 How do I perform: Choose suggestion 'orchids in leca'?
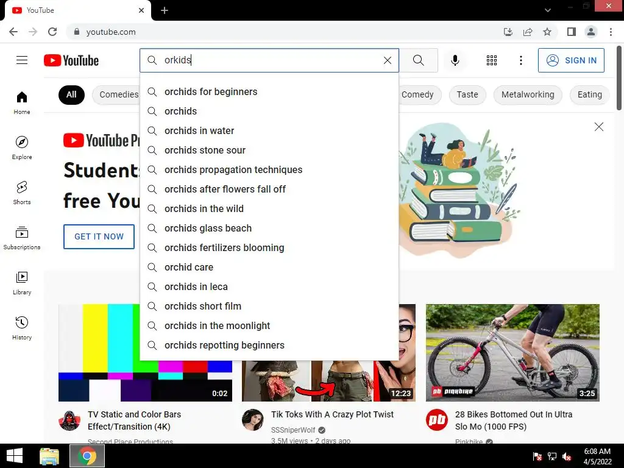click(269, 286)
